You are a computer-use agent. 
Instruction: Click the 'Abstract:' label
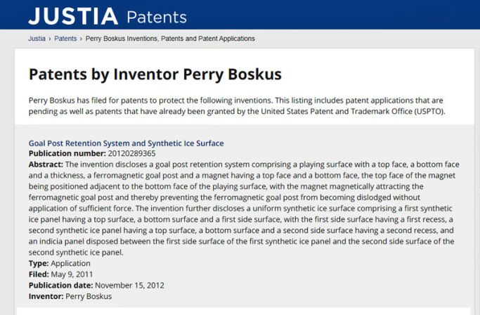(46, 164)
